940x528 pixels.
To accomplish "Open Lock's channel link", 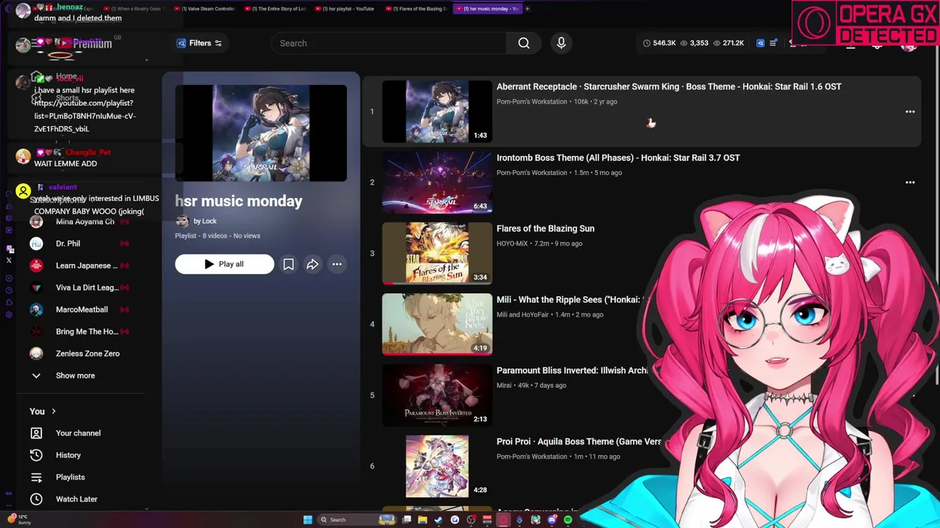I will [205, 221].
